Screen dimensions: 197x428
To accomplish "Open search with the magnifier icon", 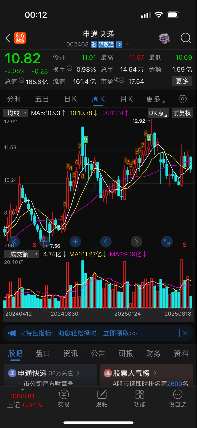I will [186, 38].
